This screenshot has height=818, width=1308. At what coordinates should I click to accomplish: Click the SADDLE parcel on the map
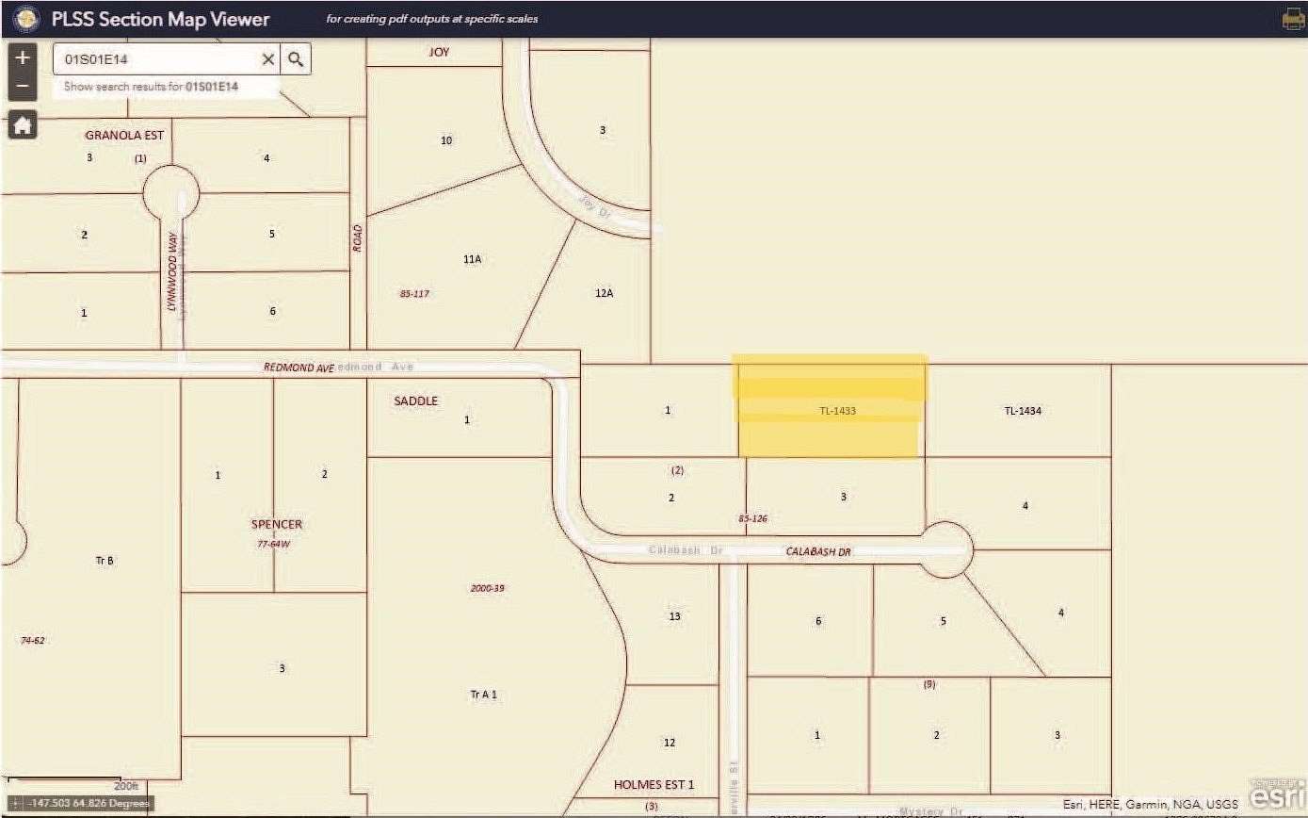pos(414,400)
